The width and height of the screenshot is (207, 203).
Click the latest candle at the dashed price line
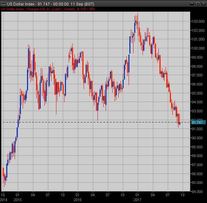pyautogui.click(x=179, y=123)
